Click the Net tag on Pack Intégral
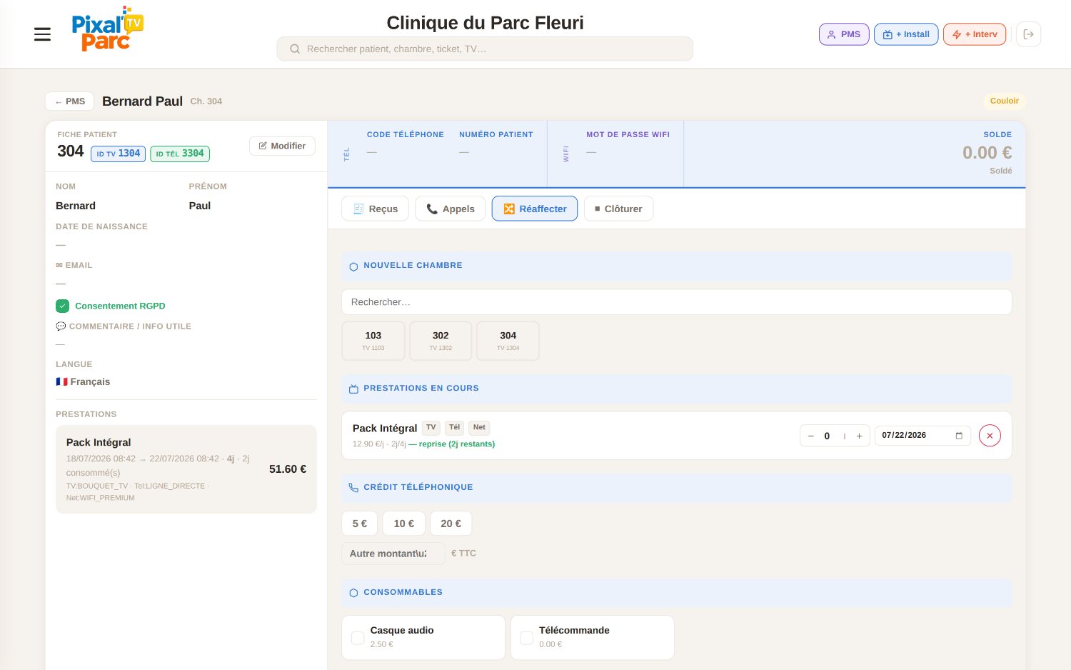This screenshot has width=1071, height=670. [479, 428]
